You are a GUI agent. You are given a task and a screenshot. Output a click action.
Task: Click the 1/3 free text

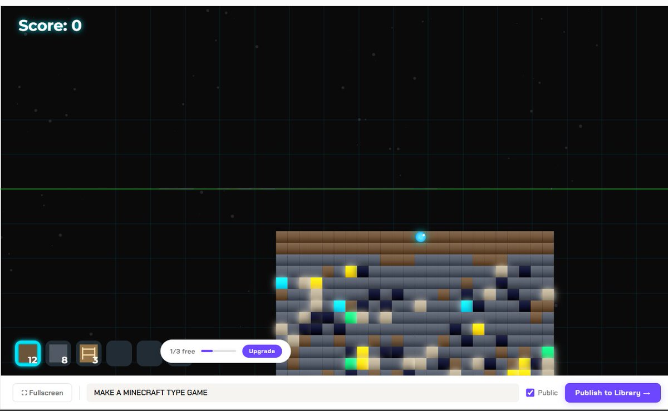tap(183, 352)
